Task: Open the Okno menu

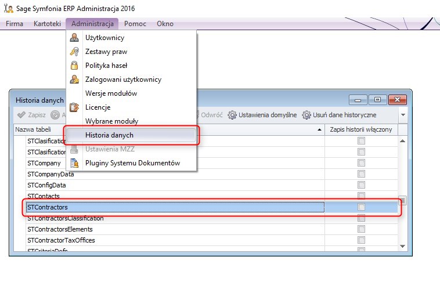Action: tap(165, 24)
